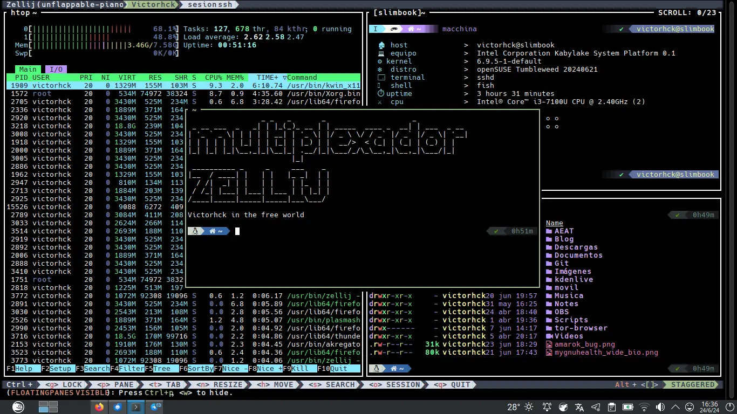Launch Firefox from the taskbar

coord(99,407)
